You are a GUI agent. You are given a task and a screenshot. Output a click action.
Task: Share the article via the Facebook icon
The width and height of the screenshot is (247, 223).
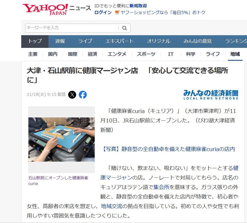83,95
